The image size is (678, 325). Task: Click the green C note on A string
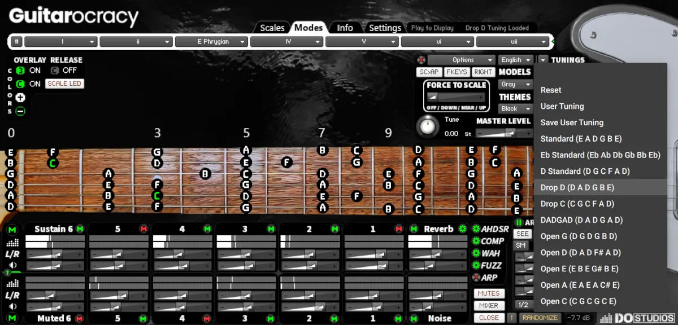click(x=157, y=195)
